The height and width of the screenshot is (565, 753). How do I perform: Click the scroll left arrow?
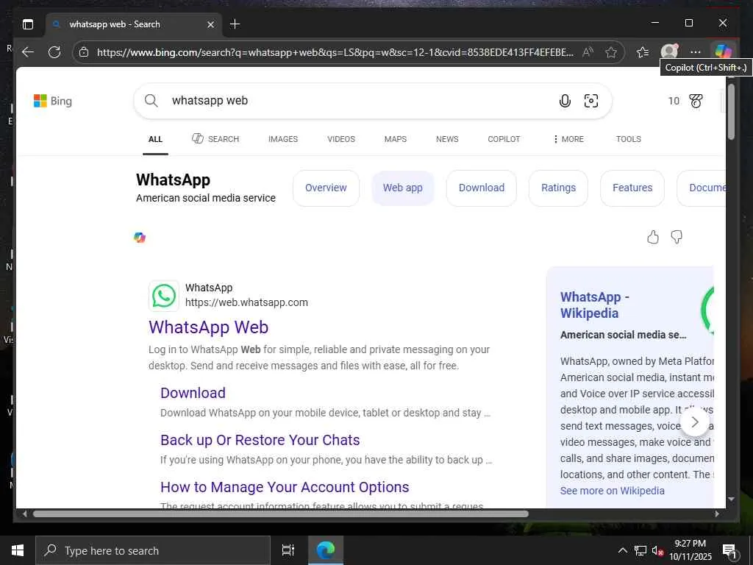24,514
